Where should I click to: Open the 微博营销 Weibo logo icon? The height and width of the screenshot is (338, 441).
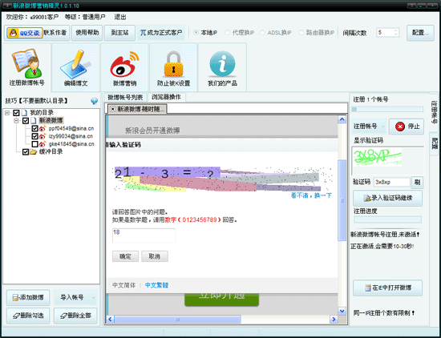tap(124, 64)
